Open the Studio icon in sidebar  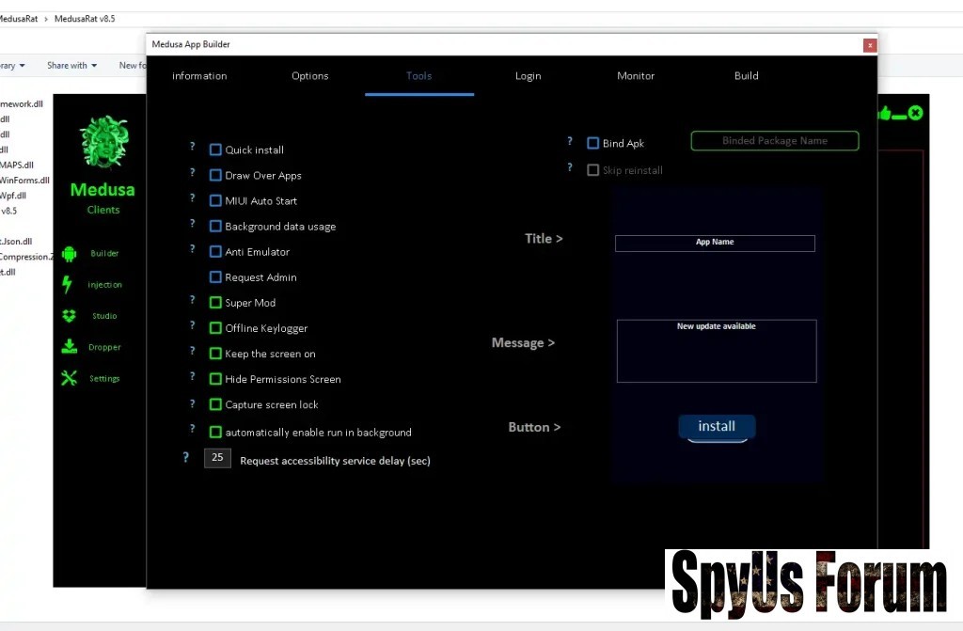69,316
